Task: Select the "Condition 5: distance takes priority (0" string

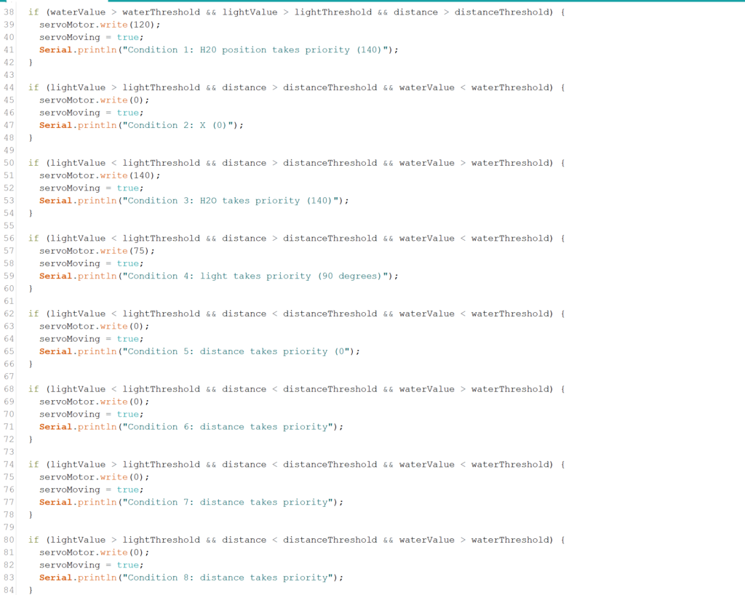Action: point(236,352)
